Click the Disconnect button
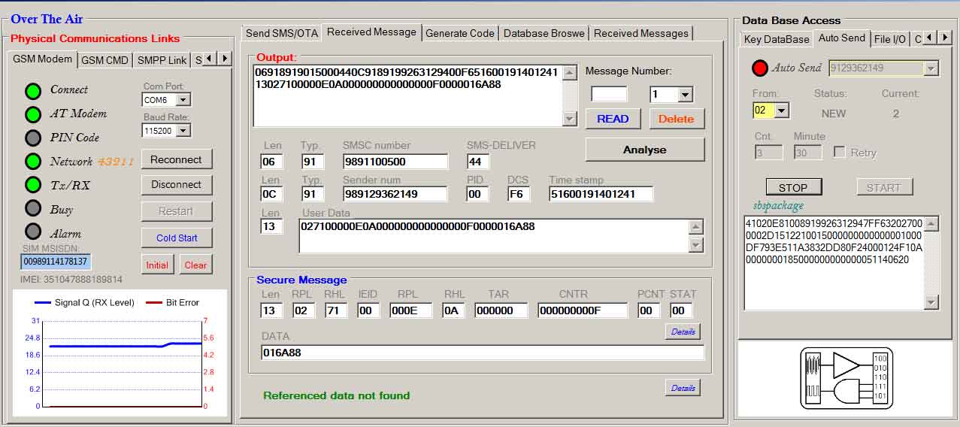 (176, 184)
